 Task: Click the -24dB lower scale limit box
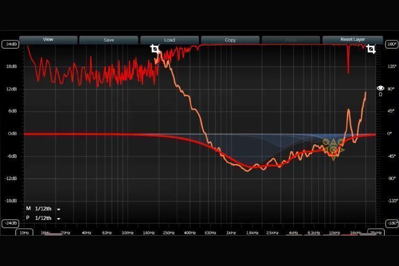pos(11,223)
